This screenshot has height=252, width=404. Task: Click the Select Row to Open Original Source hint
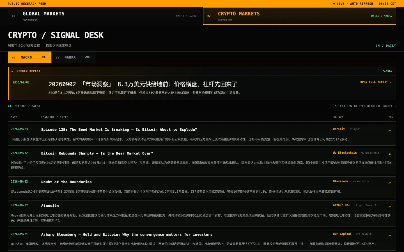coord(366,106)
